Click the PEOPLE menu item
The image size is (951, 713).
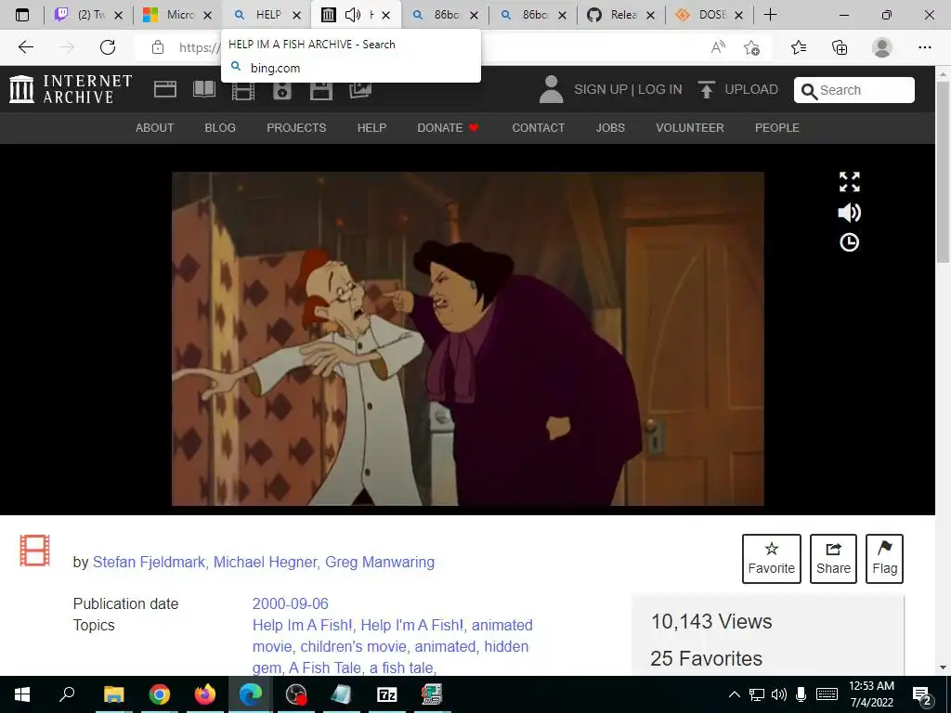click(777, 128)
